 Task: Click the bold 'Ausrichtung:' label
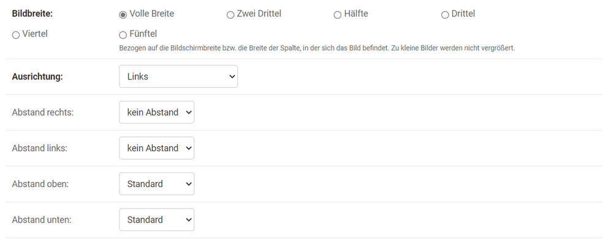coord(37,77)
